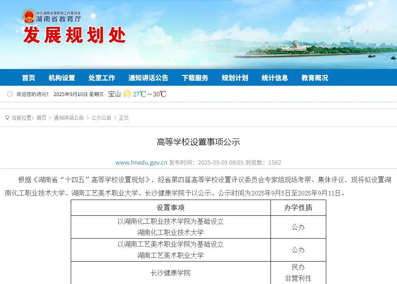
Task: Open the 首页 navigation menu item
Action: 28,78
